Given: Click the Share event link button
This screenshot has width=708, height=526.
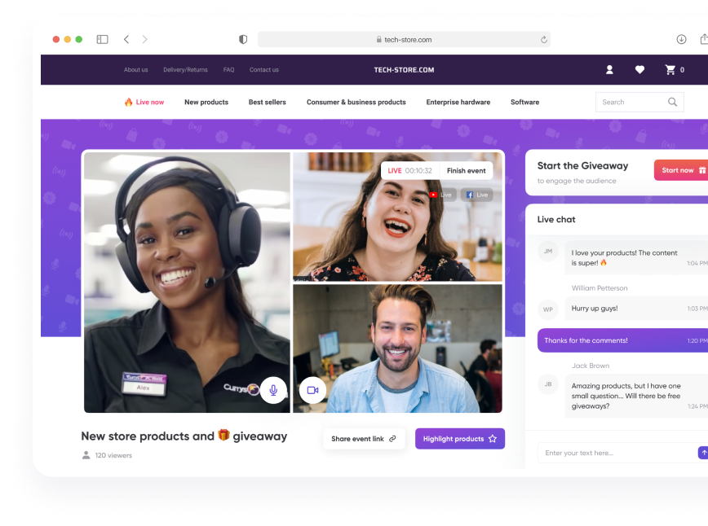Looking at the screenshot, I should coord(364,439).
